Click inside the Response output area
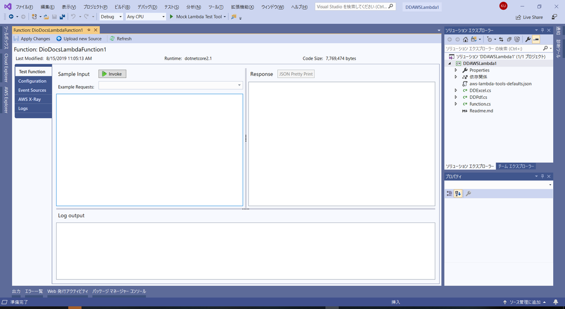The height and width of the screenshot is (309, 565). pos(342,143)
